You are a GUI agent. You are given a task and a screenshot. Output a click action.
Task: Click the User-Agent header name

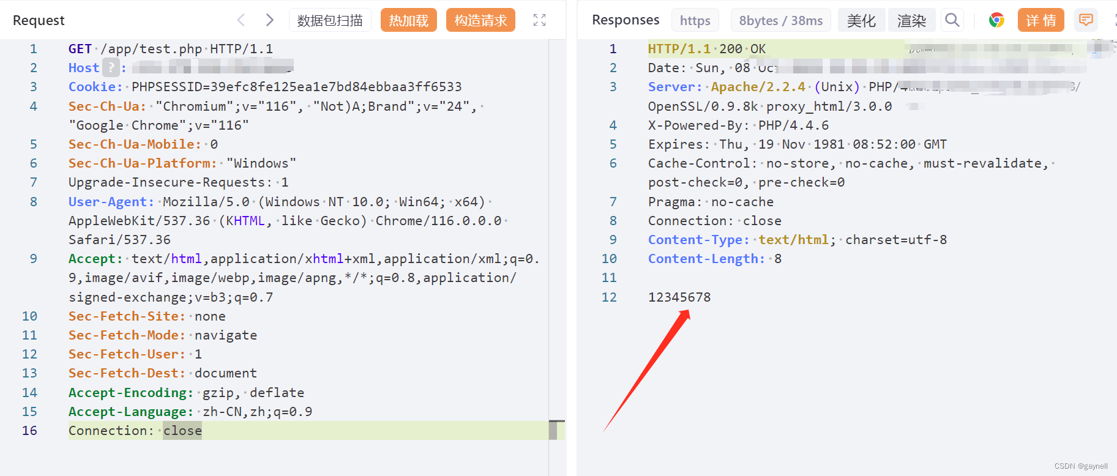pyautogui.click(x=111, y=201)
